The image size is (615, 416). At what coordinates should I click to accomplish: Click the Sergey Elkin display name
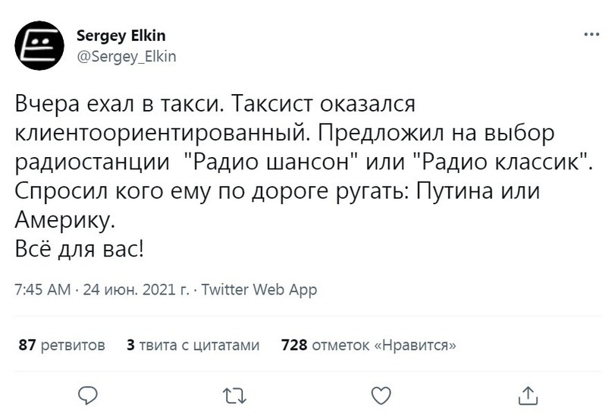click(121, 36)
